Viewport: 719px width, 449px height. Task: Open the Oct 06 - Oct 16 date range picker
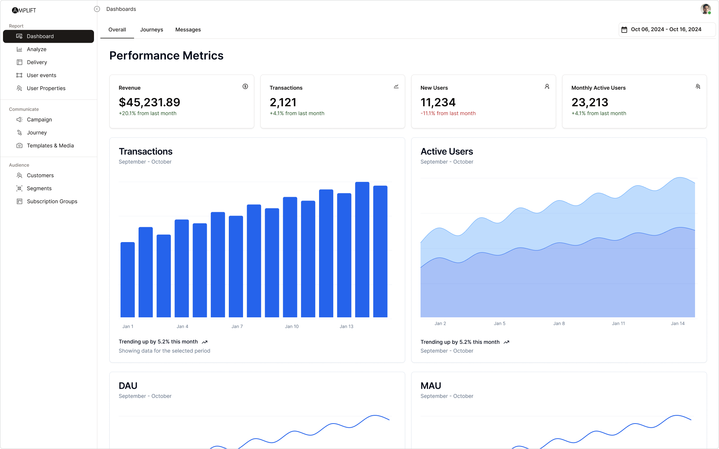pos(667,29)
